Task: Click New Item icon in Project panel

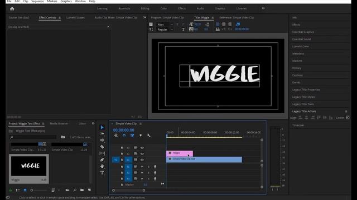Action: tap(89, 190)
